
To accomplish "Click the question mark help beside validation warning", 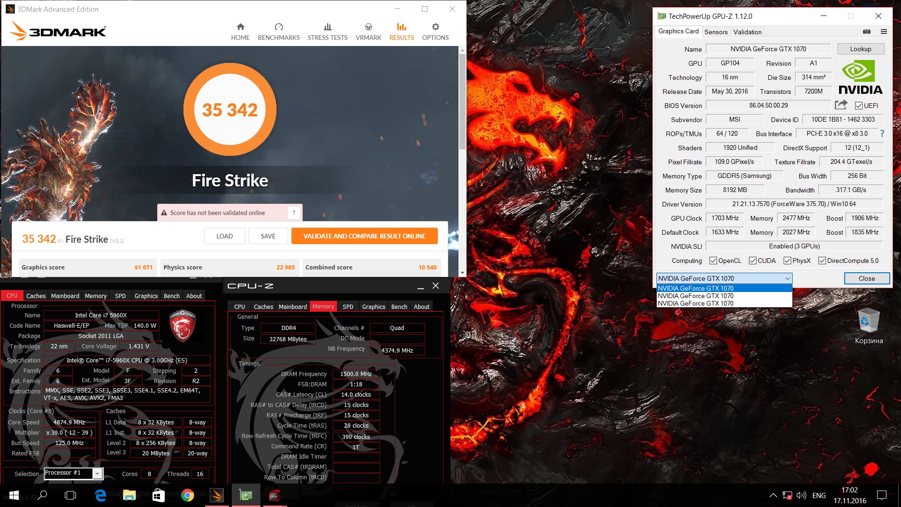I will point(294,213).
